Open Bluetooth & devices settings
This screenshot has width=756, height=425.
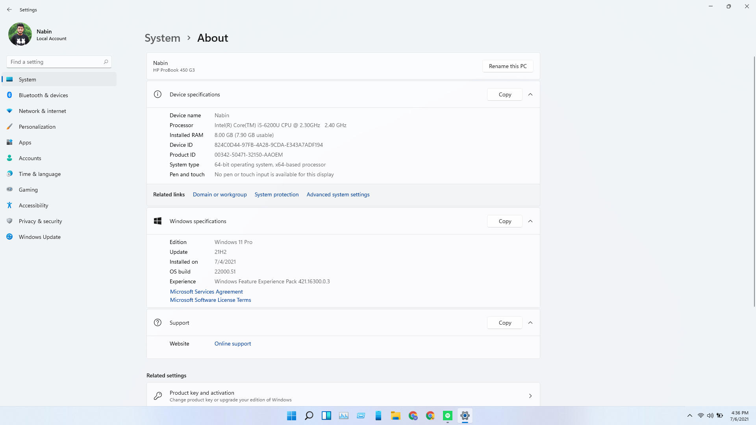59,95
